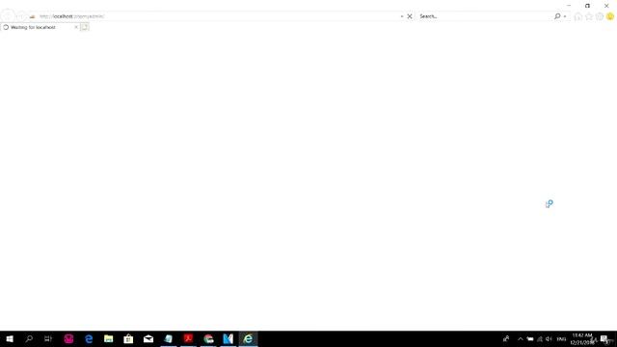Open the search provider dropdown arrow

(565, 16)
